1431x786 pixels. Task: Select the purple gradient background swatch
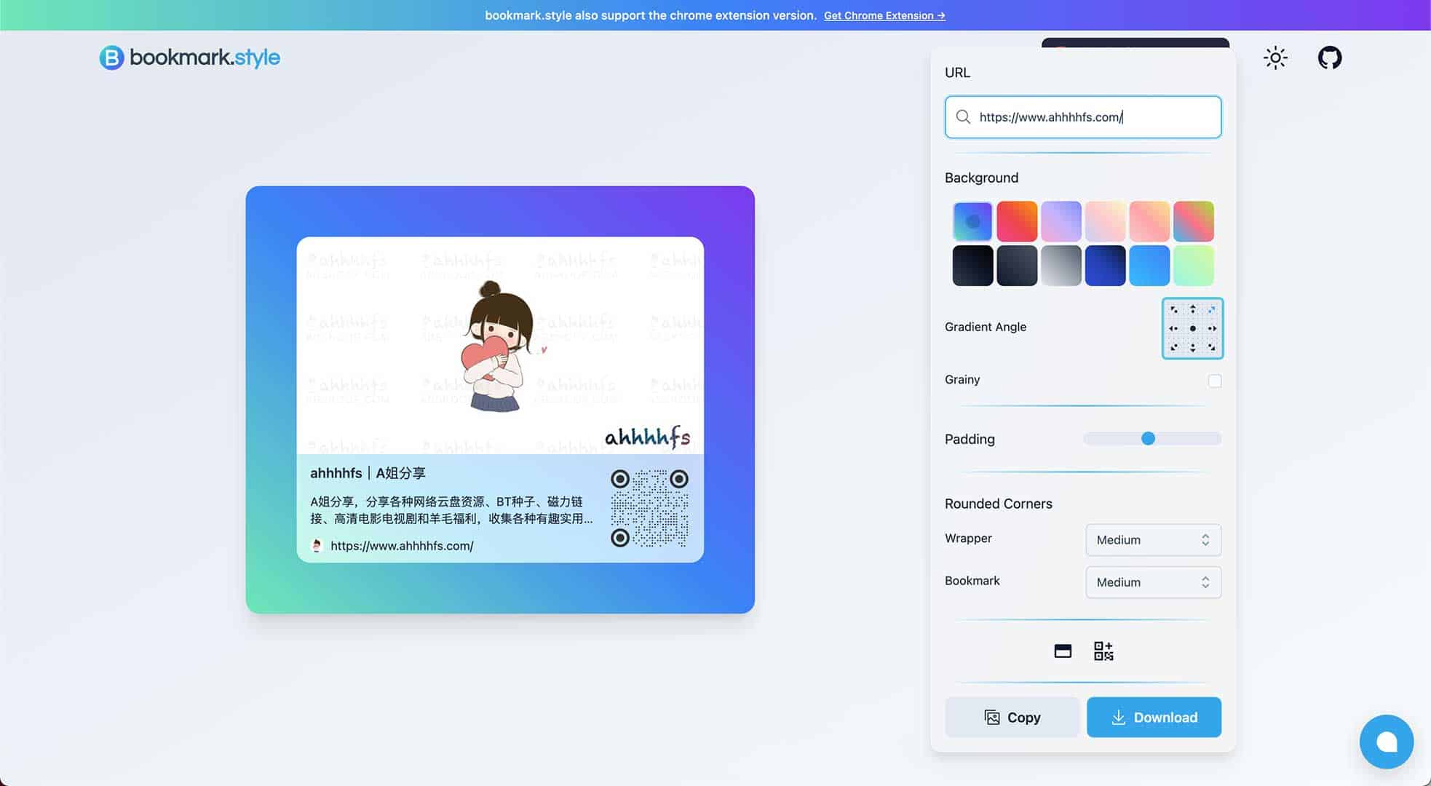[x=1061, y=221]
